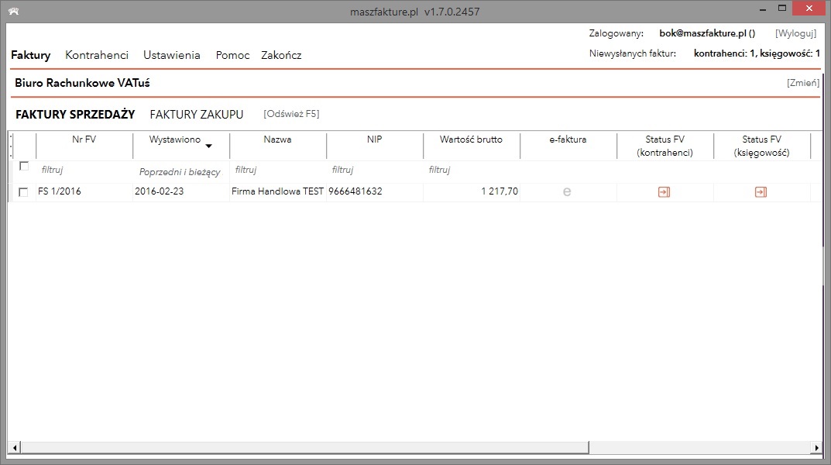Click the horizontal scrollbar thumb

click(x=304, y=448)
